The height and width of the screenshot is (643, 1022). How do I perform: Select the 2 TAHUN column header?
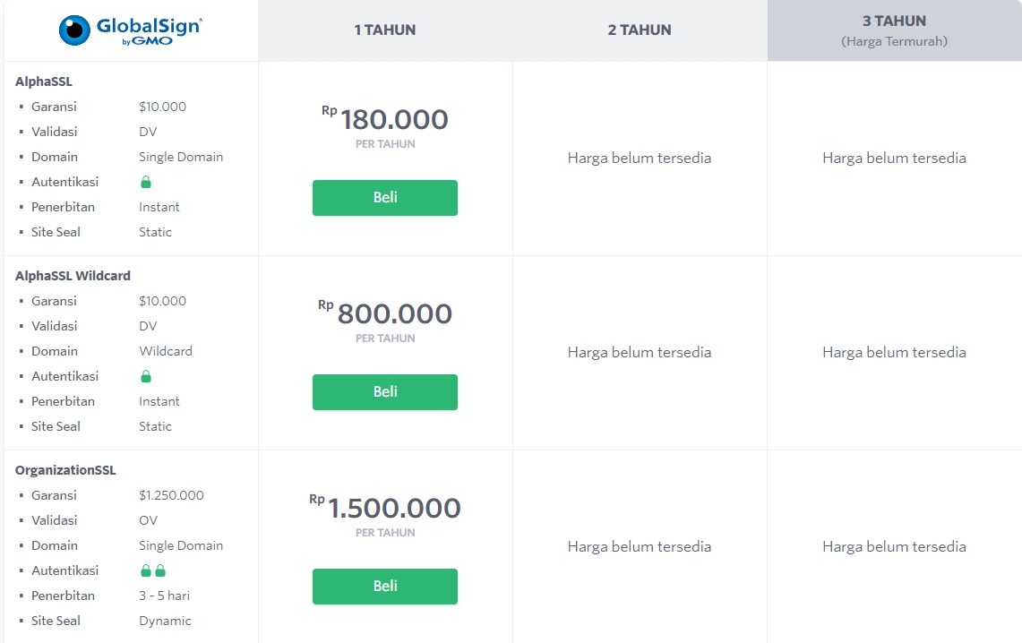pyautogui.click(x=640, y=30)
